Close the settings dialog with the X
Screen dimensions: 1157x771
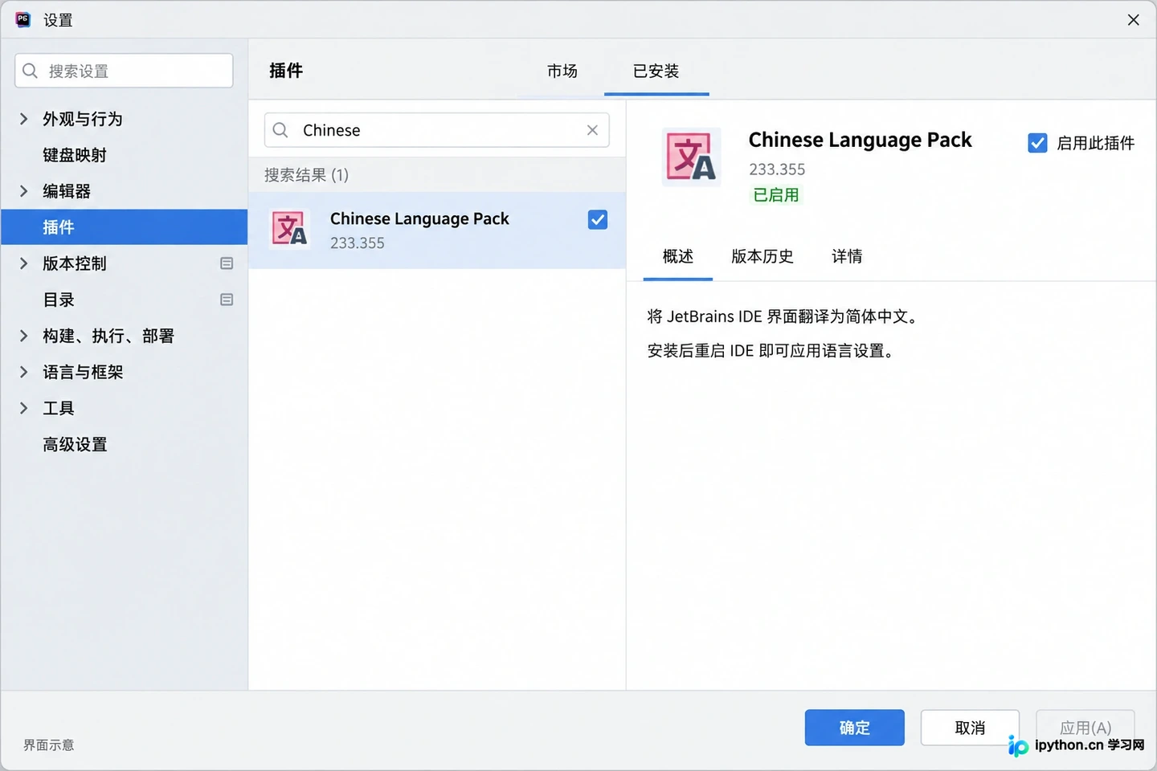tap(1133, 19)
